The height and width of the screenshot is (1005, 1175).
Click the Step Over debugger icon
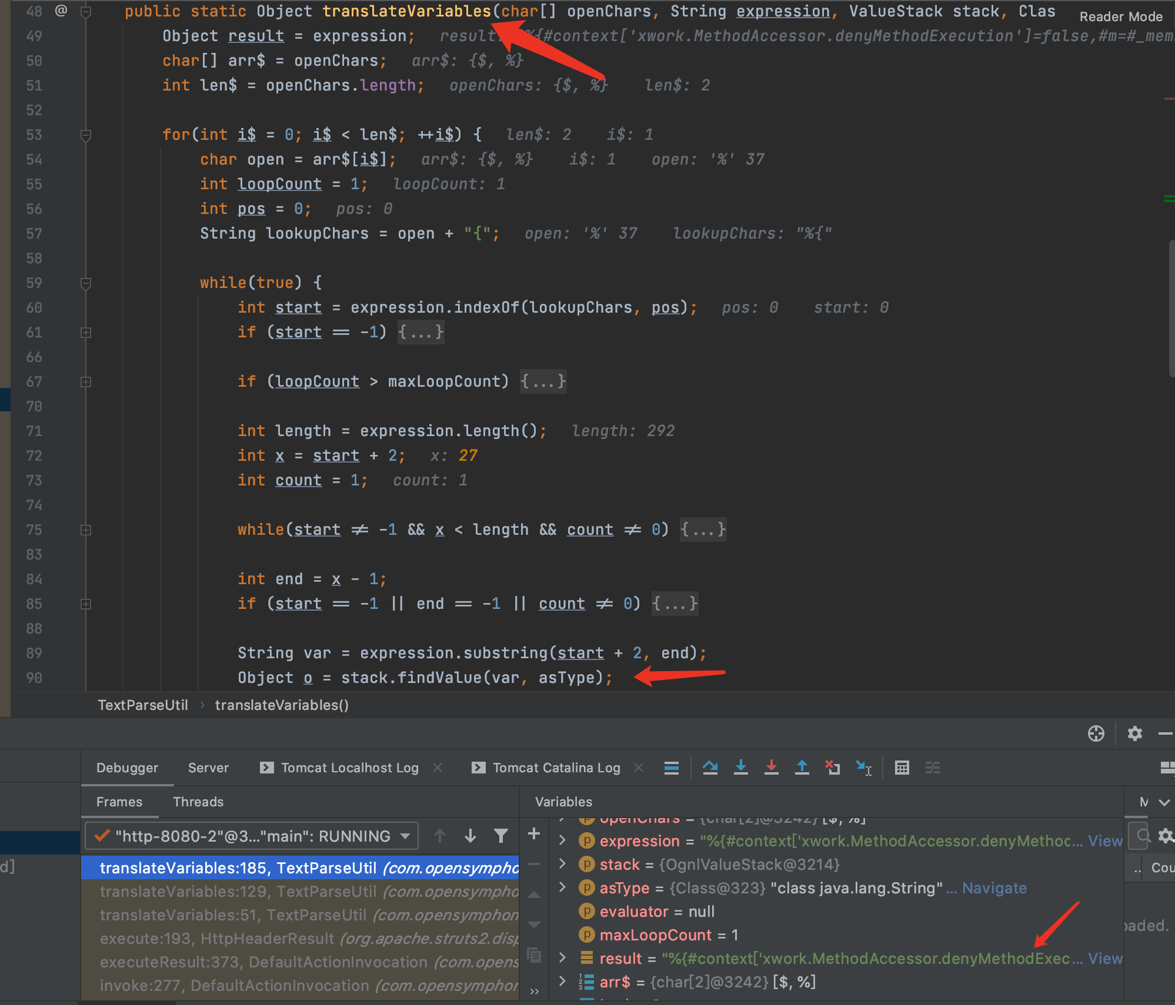[x=710, y=768]
